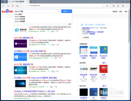Image resolution: width=131 pixels, height=101 pixels.
Task: Open 360 win10升级助手 thumbnail
Action: [x=103, y=50]
